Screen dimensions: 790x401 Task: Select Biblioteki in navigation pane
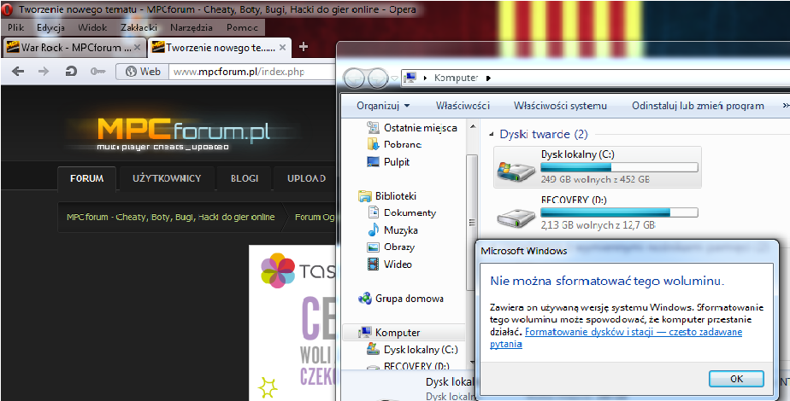[x=387, y=196]
